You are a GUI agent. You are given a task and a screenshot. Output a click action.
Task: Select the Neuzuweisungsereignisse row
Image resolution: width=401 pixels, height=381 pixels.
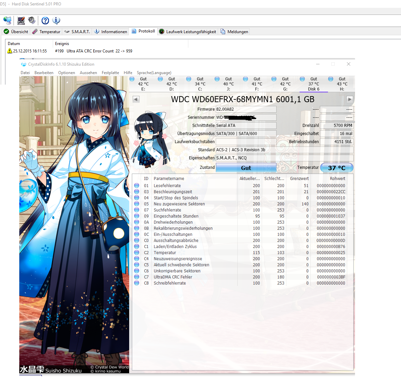pyautogui.click(x=240, y=259)
